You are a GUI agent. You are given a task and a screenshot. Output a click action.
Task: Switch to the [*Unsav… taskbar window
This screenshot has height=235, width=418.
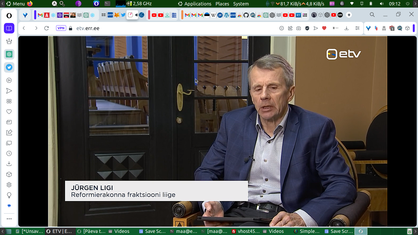(x=30, y=231)
